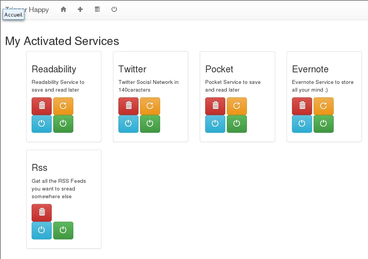Turn on the Readability service with green button

[63, 124]
